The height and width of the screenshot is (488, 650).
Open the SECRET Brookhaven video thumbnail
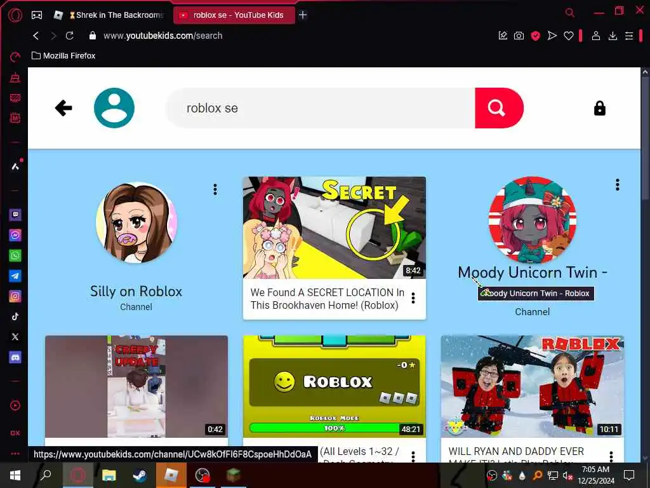click(334, 228)
